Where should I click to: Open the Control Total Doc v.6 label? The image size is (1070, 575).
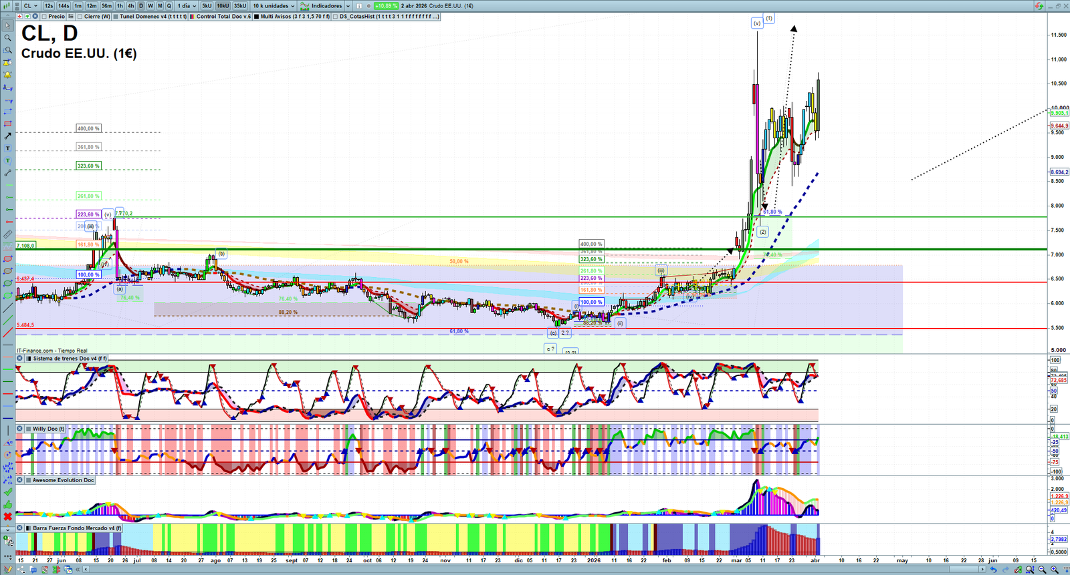223,17
